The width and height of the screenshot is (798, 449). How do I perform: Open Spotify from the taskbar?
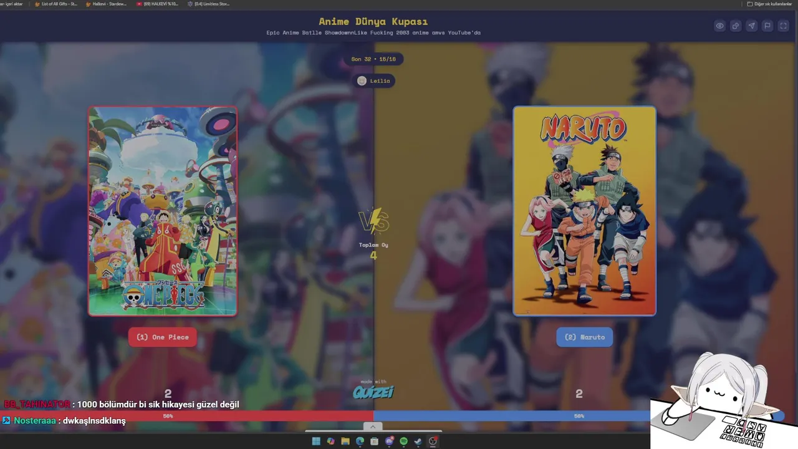[x=403, y=442]
